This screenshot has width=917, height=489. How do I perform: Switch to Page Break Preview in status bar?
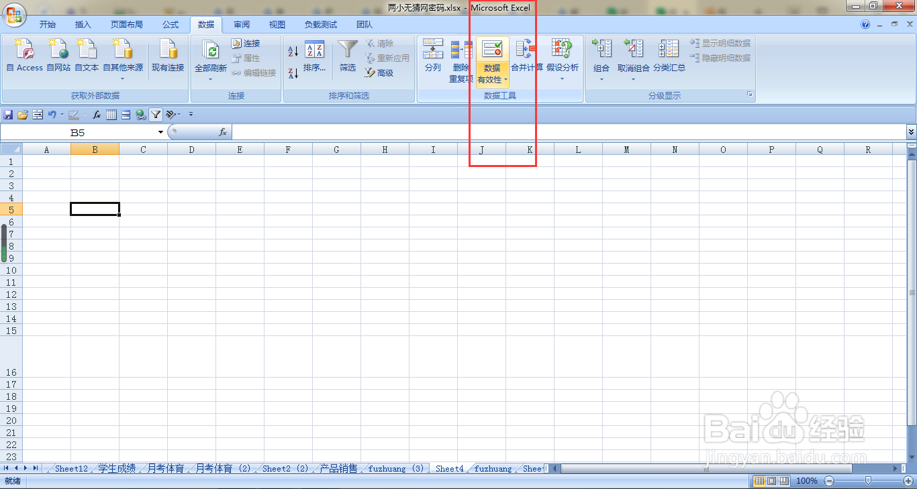[783, 481]
